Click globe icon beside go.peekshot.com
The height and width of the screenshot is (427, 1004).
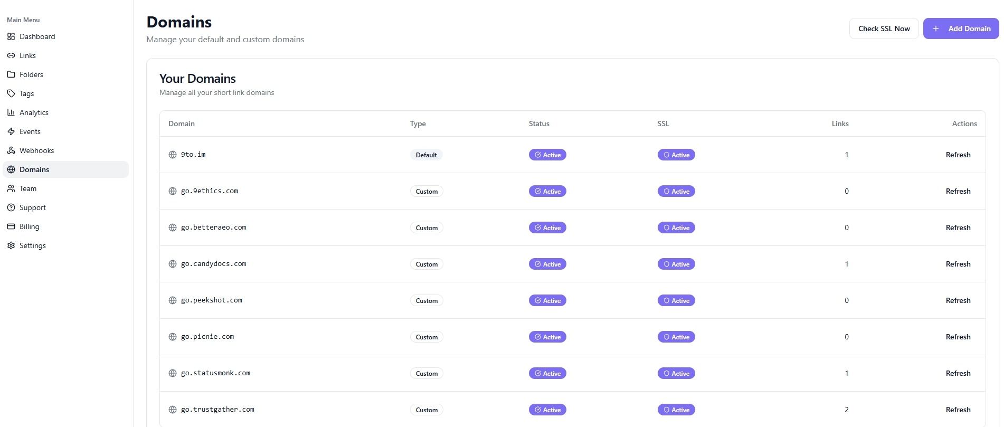tap(173, 300)
